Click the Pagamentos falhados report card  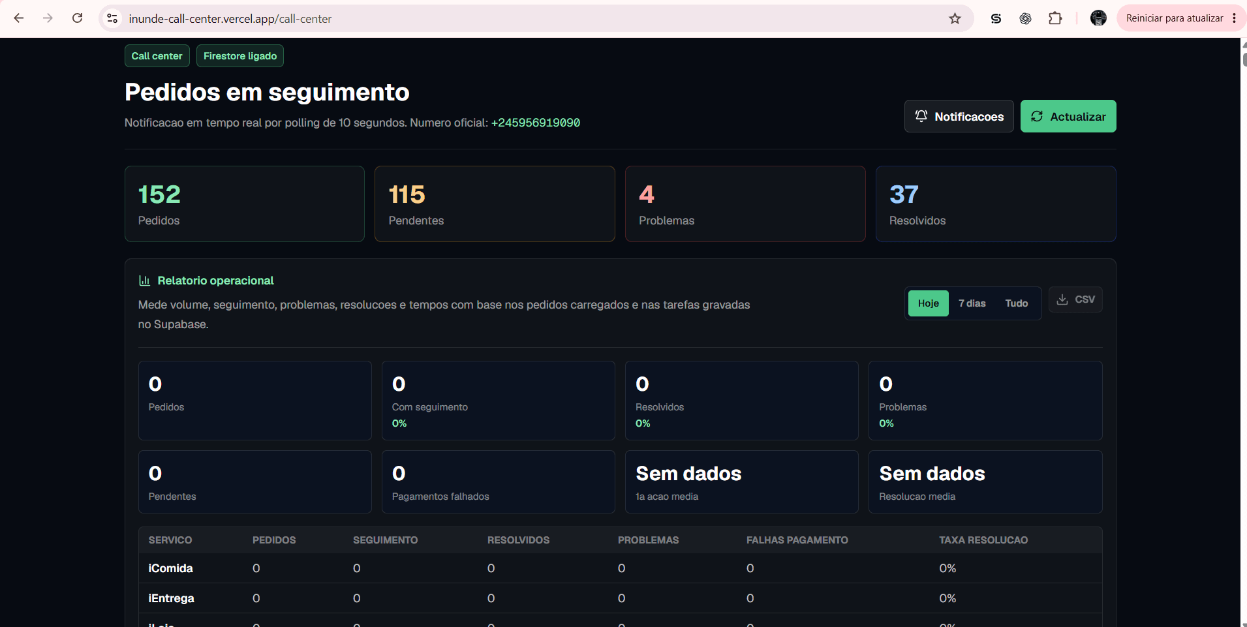coord(498,482)
